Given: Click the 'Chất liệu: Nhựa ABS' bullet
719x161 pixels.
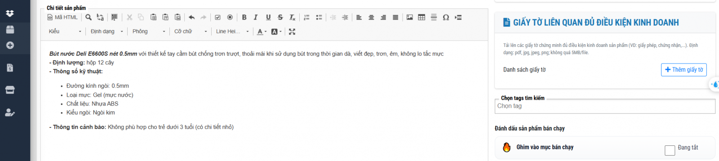Looking at the screenshot, I should pyautogui.click(x=92, y=104).
